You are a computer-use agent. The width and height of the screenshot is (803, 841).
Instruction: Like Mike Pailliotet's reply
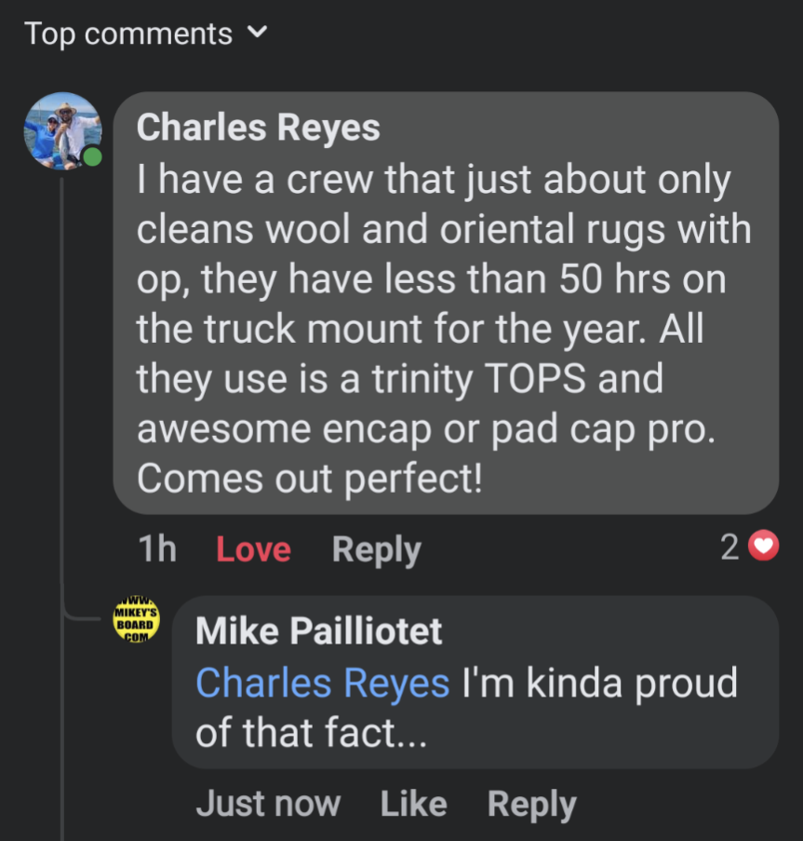413,804
